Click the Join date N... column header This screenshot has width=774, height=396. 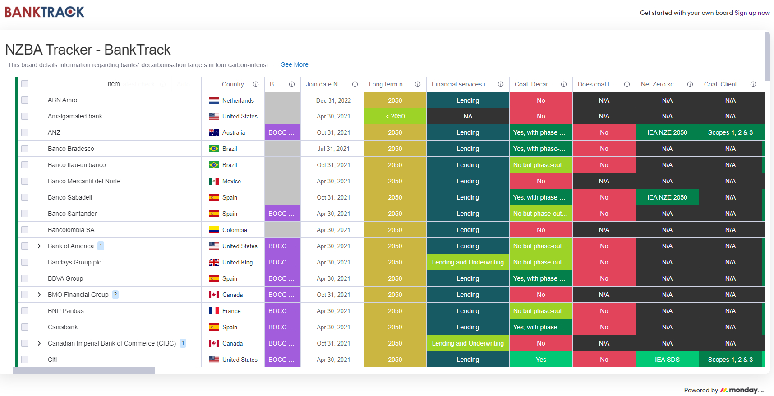pyautogui.click(x=325, y=84)
